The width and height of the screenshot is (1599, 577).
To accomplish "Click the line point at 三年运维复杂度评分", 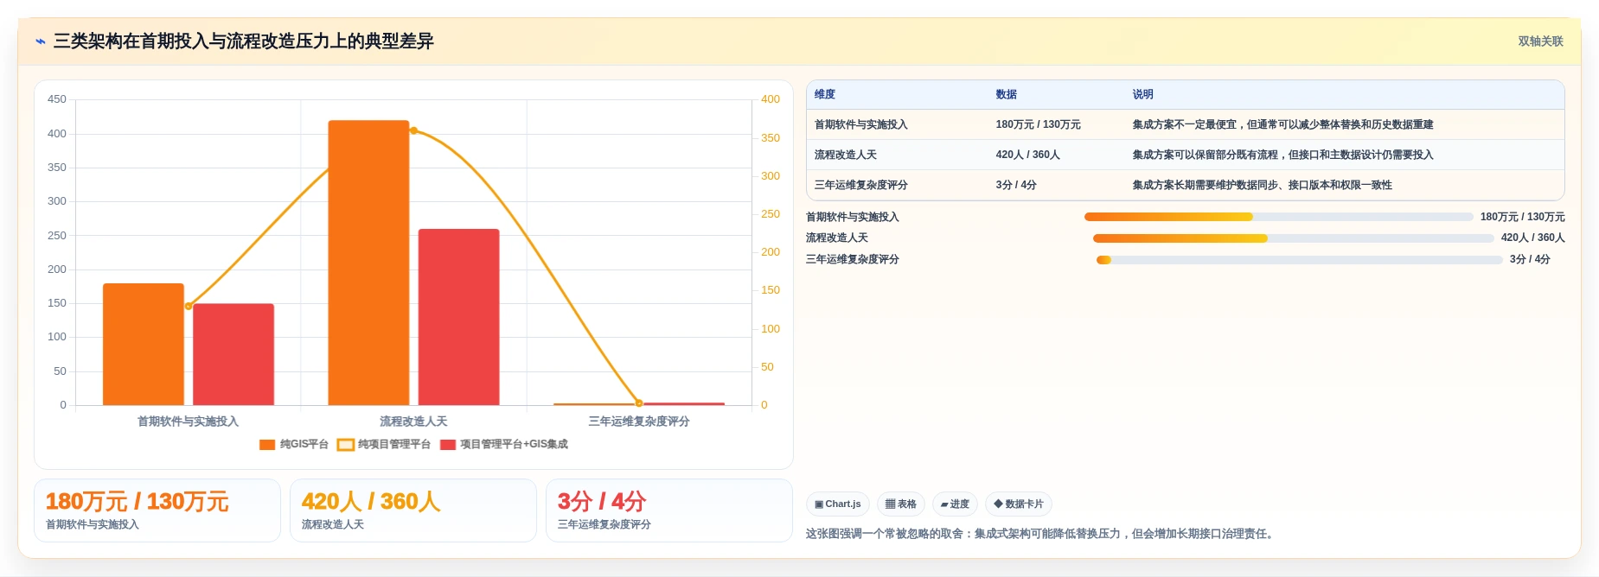I will pos(639,403).
